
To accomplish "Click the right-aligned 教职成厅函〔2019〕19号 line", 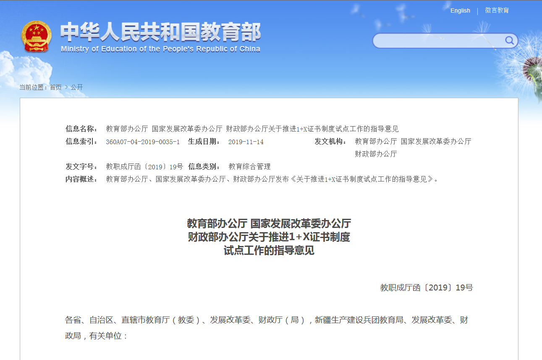I will tap(427, 288).
